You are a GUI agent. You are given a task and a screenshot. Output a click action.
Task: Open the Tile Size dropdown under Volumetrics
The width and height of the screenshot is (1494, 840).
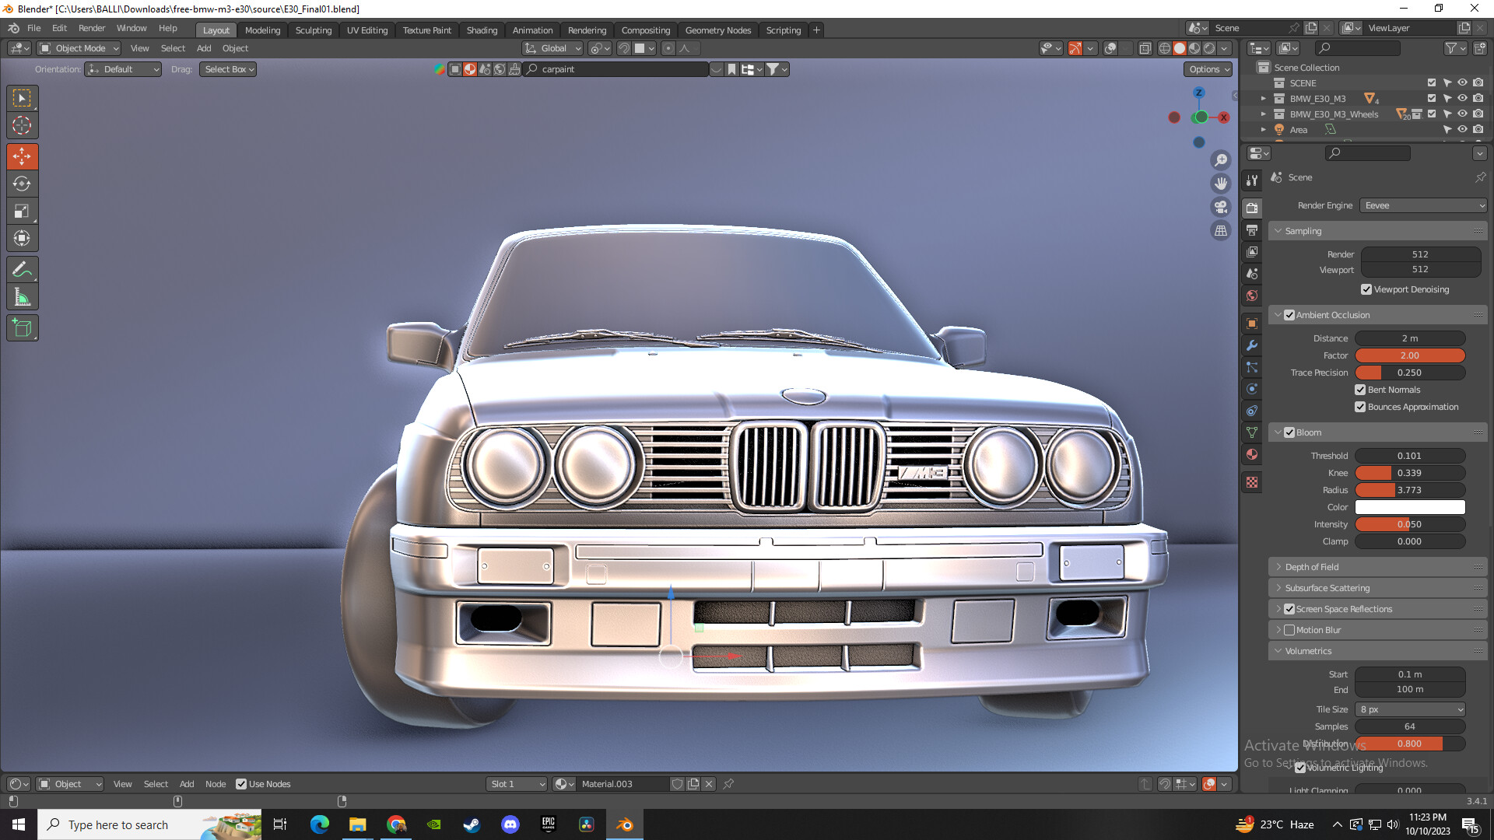point(1410,709)
